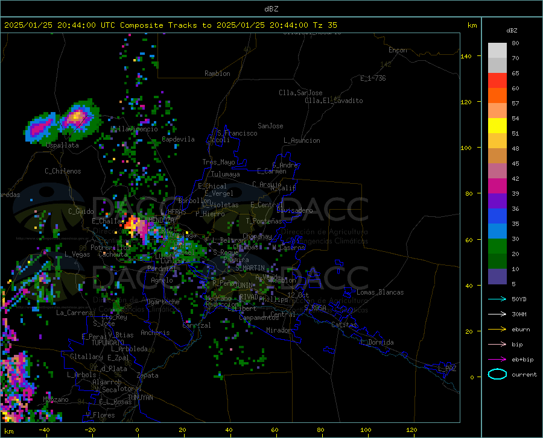543x438 pixels.
Task: Click the cyan current ellipse icon
Action: click(497, 374)
